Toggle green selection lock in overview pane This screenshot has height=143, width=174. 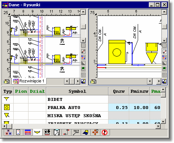(83, 69)
